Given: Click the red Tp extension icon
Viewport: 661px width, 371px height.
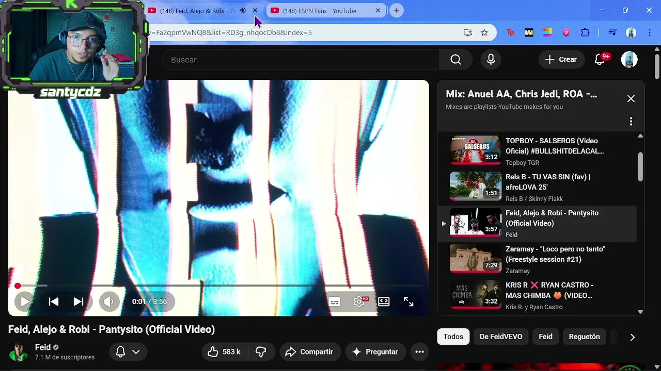Looking at the screenshot, I should [x=510, y=32].
